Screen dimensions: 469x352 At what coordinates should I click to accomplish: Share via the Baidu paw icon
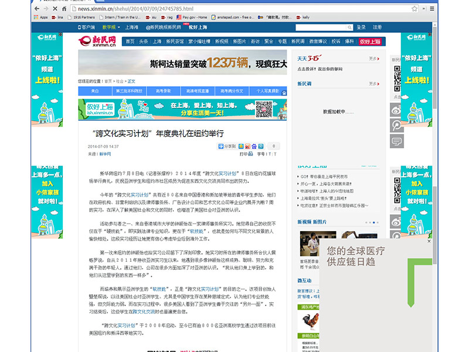[x=254, y=146]
